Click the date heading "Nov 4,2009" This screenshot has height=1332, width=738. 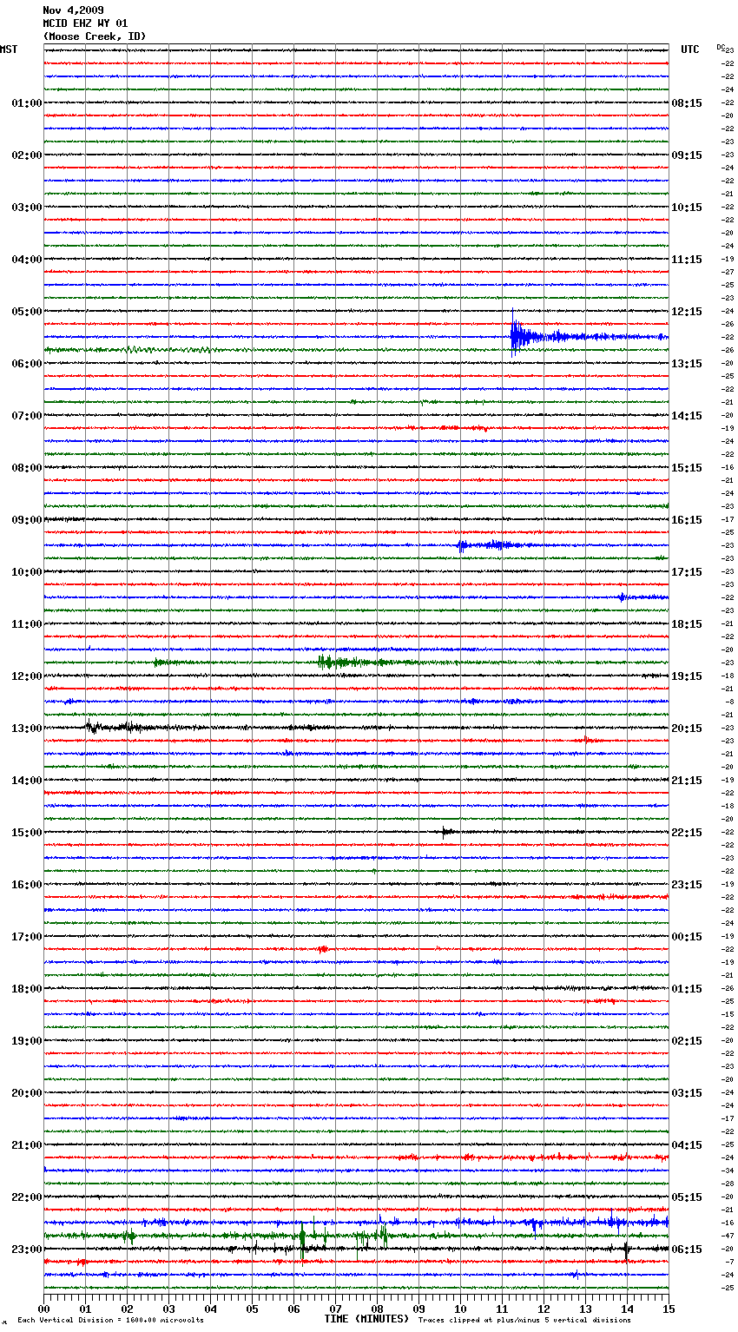coord(73,10)
